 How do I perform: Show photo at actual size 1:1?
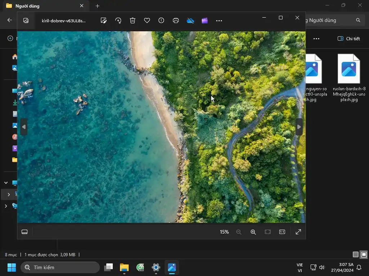(282, 232)
